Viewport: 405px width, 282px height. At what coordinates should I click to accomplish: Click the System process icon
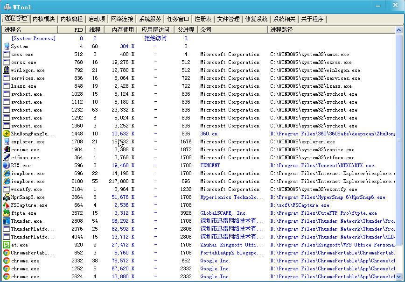tap(7, 47)
